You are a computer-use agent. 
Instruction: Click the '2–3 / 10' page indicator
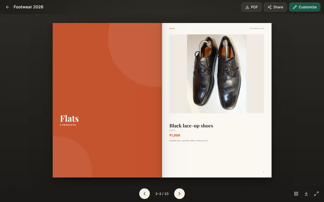coord(162,194)
